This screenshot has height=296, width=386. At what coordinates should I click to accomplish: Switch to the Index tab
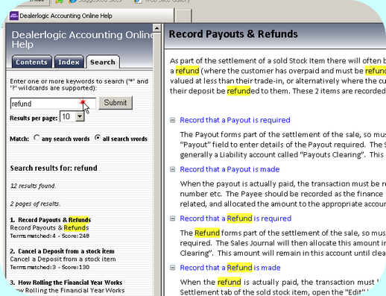(x=69, y=62)
